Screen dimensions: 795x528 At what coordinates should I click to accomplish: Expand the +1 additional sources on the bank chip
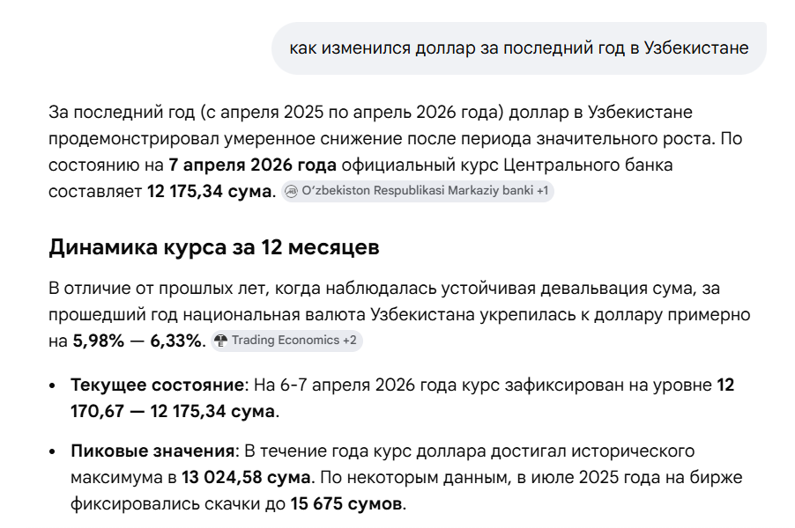542,191
